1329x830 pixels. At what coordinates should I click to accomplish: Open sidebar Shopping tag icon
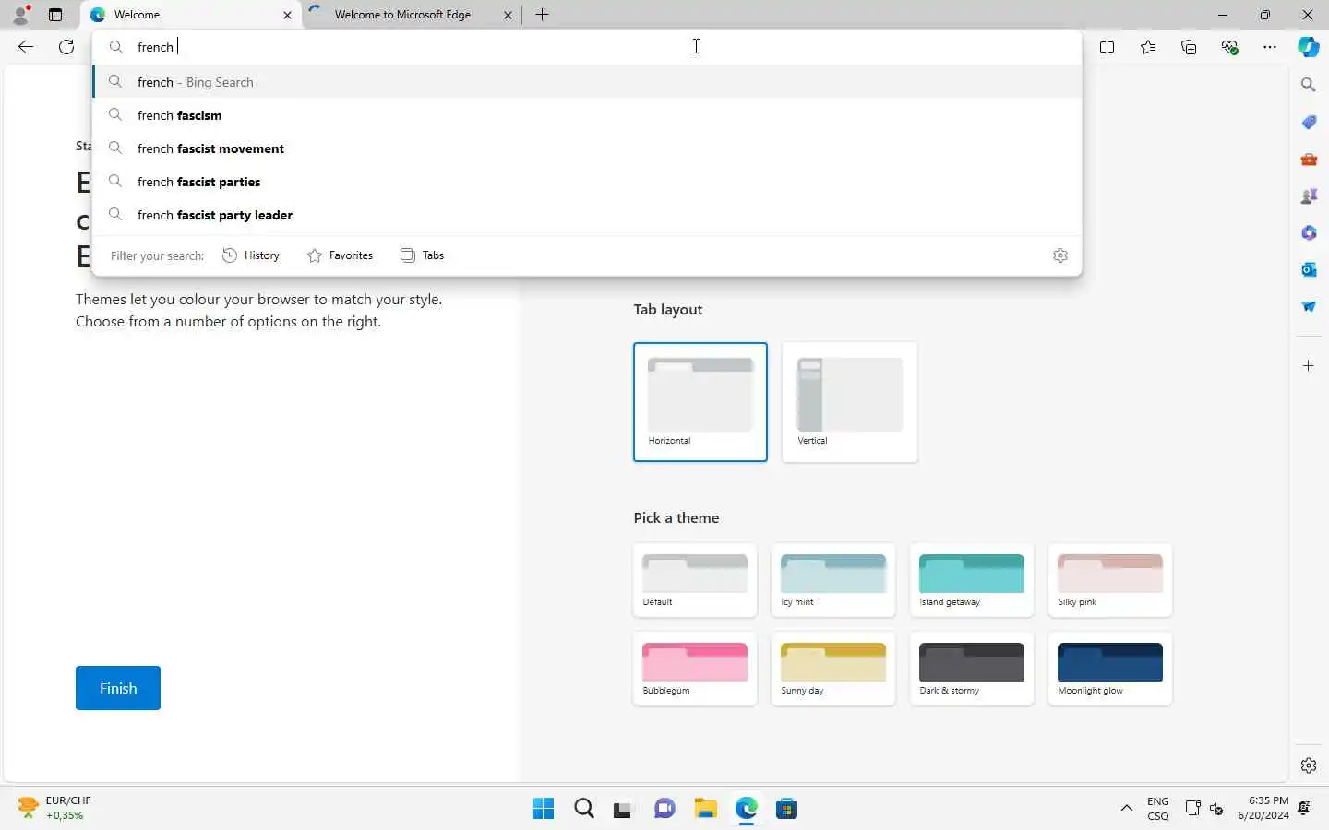click(x=1308, y=122)
